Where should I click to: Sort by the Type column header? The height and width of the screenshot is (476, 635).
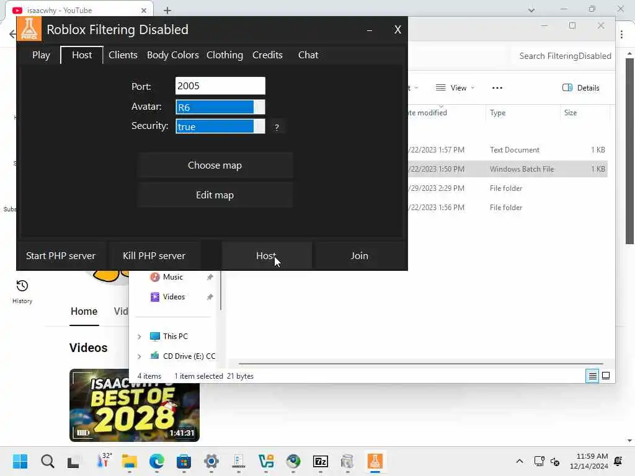(x=522, y=113)
